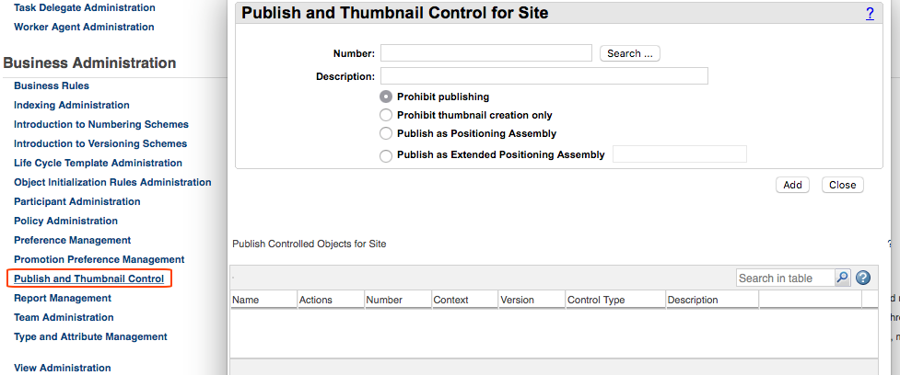This screenshot has width=900, height=375.
Task: Open table help via blue question-mark icon
Action: click(x=863, y=278)
